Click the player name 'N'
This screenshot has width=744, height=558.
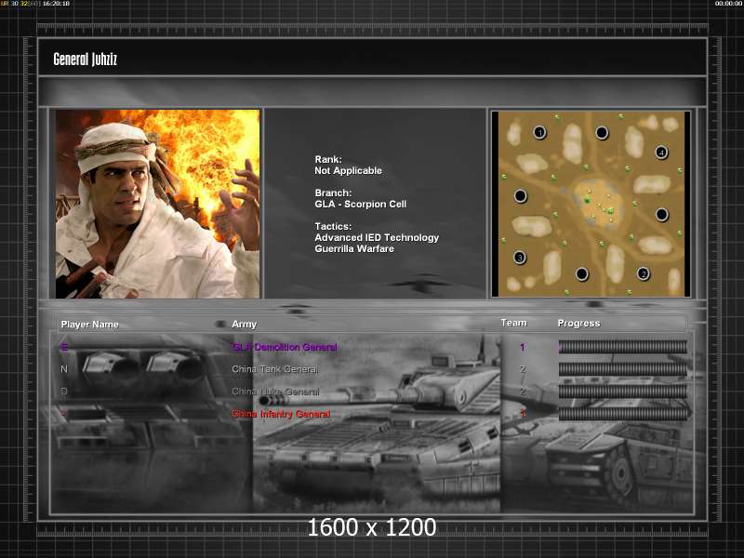tap(64, 369)
